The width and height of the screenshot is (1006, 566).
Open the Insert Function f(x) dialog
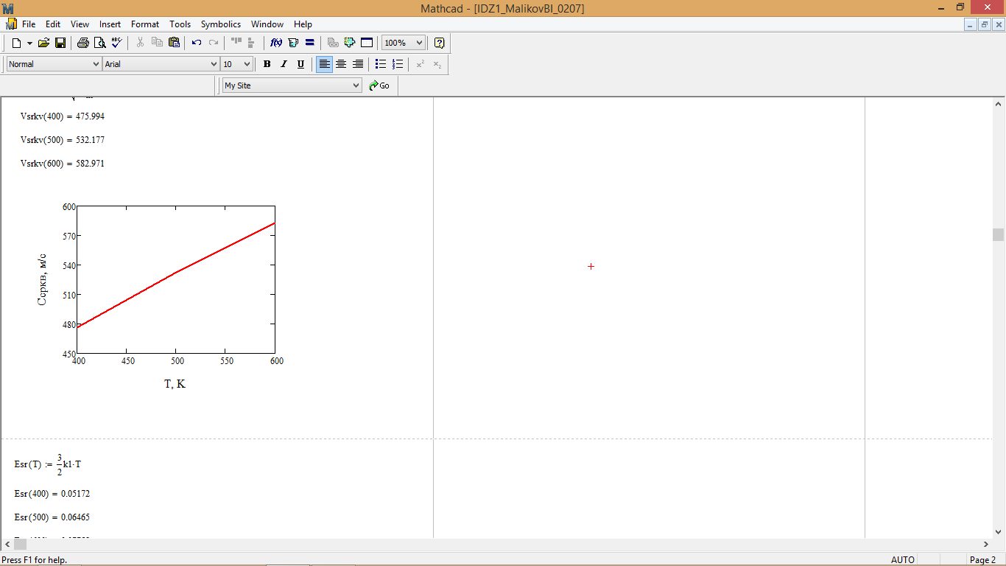coord(276,43)
